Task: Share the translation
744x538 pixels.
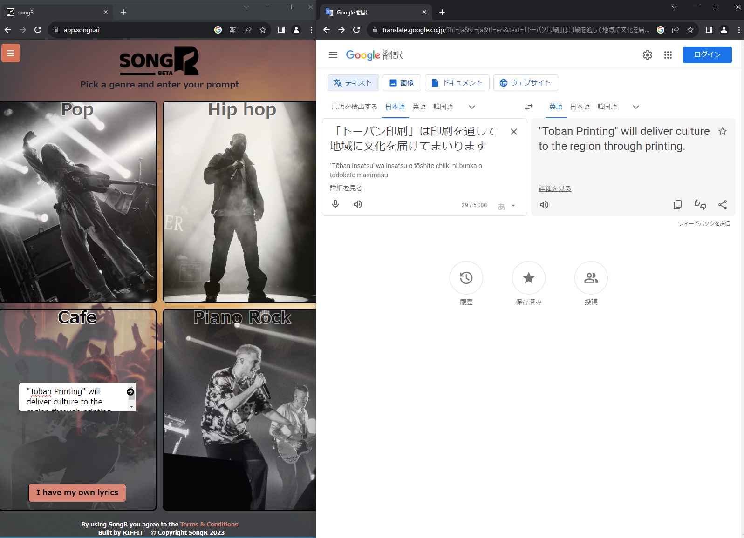Action: pos(722,205)
